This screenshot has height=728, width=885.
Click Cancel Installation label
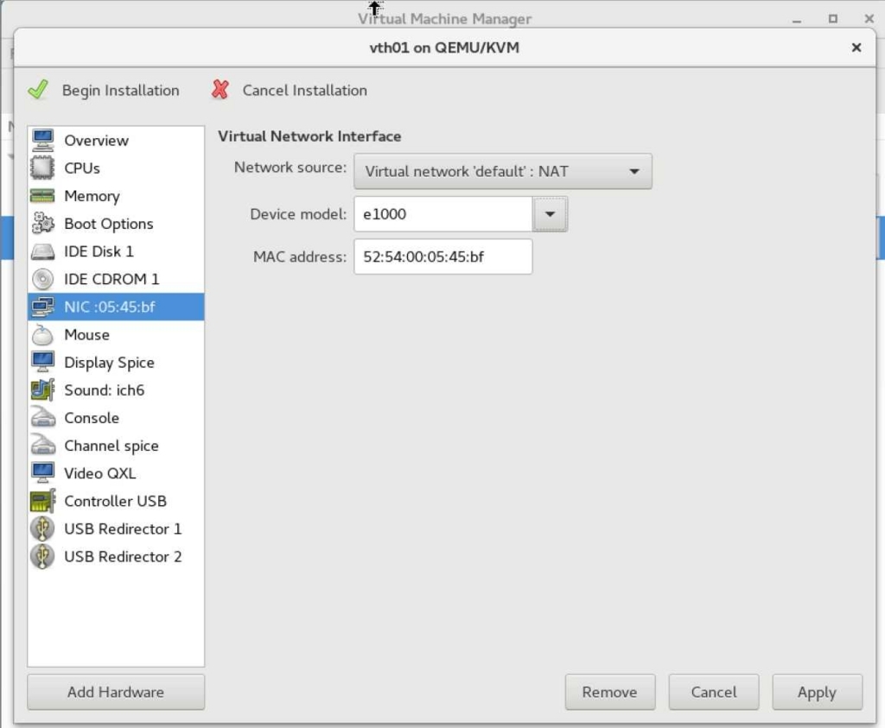pos(305,90)
